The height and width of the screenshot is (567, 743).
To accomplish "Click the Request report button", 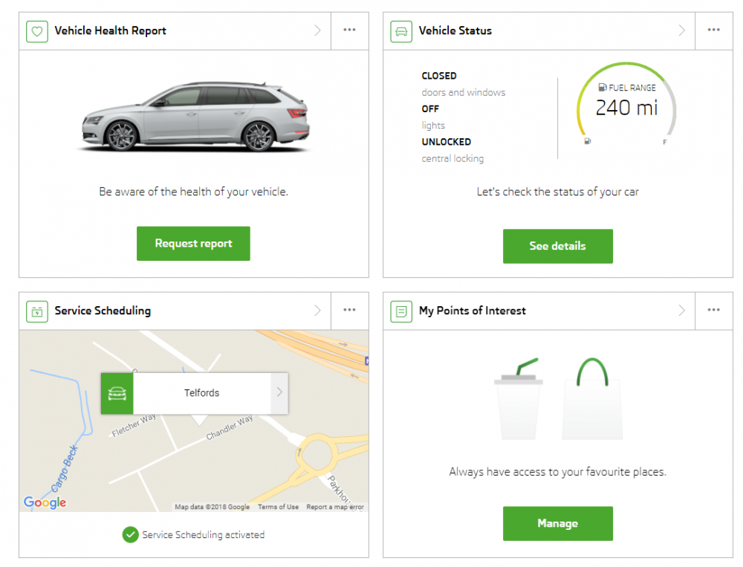I will pos(193,244).
